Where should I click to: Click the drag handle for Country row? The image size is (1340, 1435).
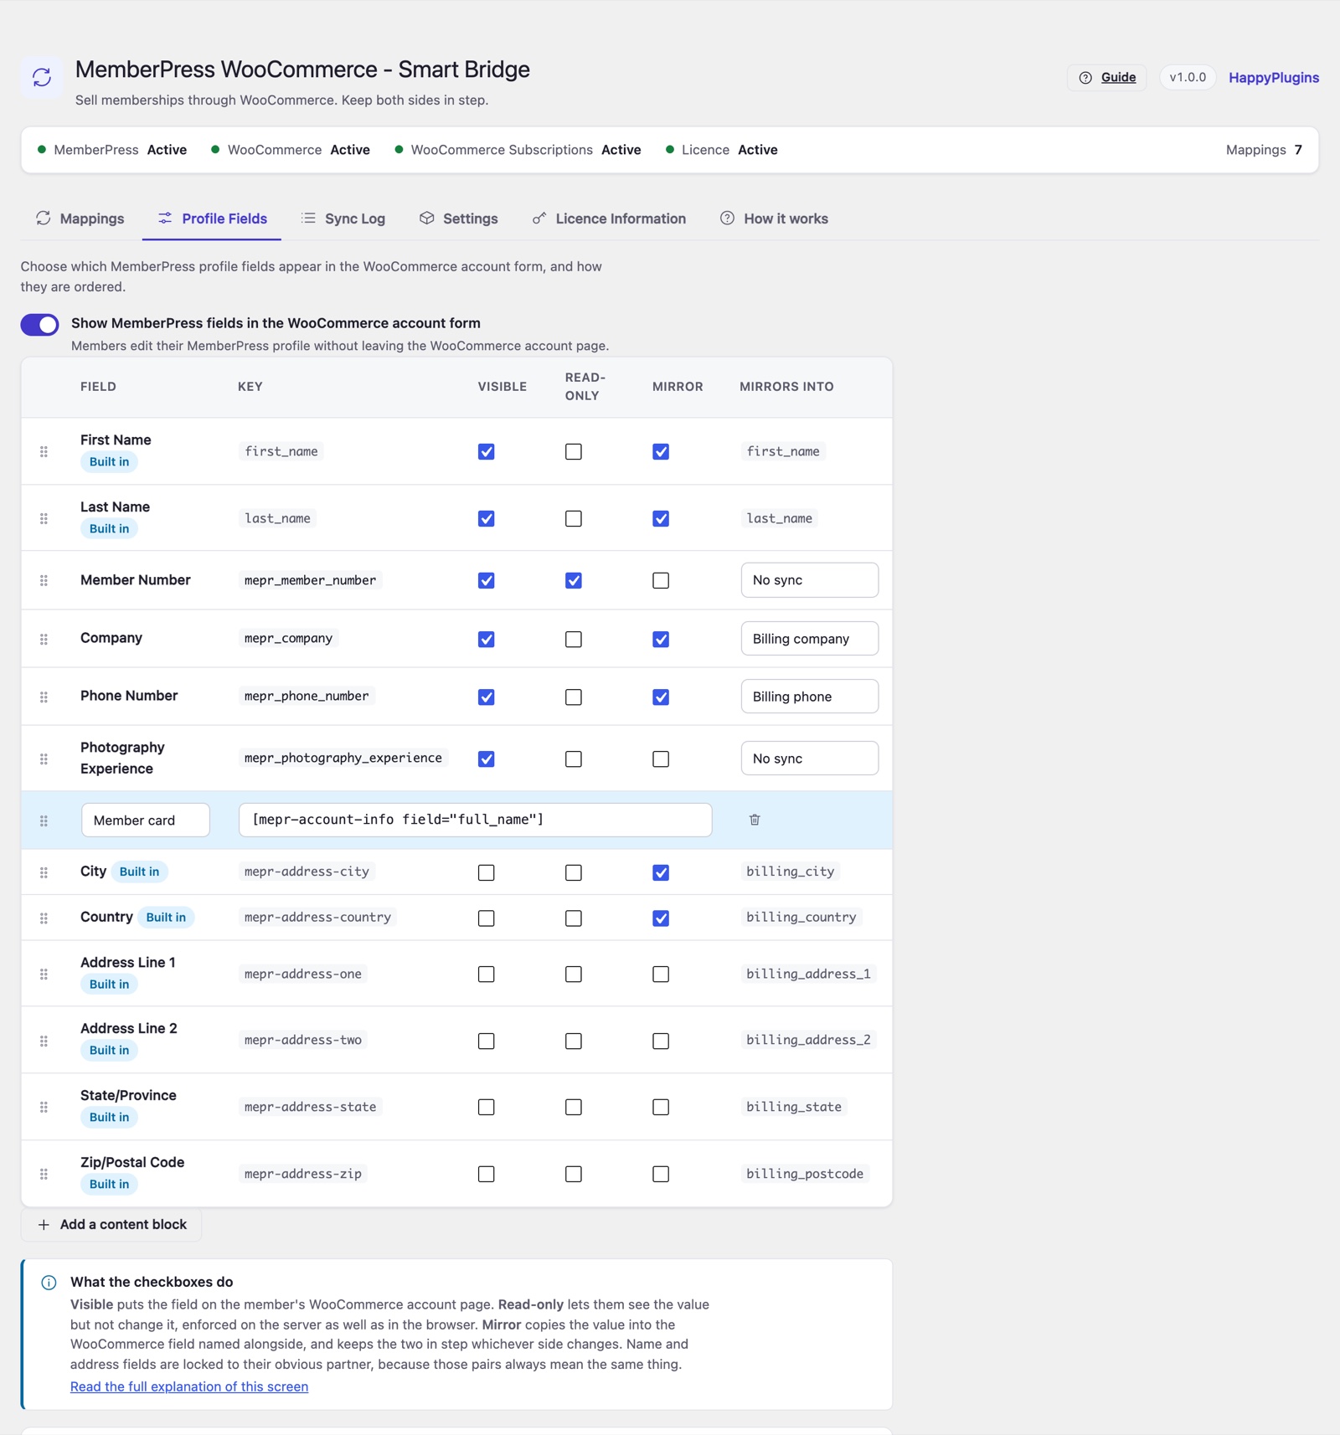[x=44, y=918]
